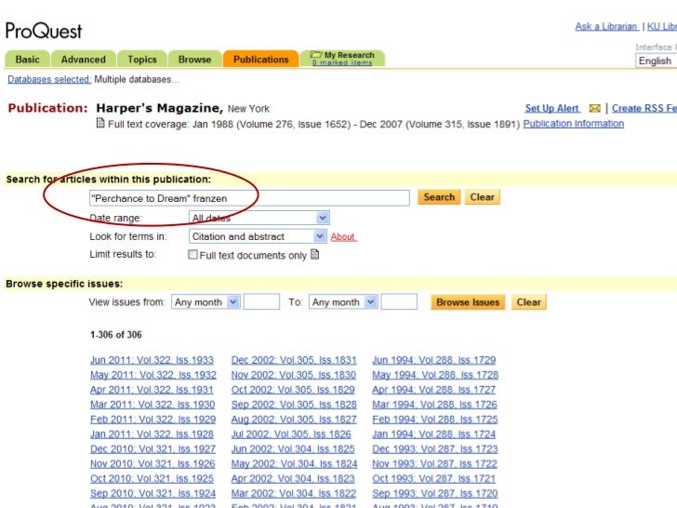Open Jun 2011 Vol.322 Iss.1933 issue
Image resolution: width=677 pixels, height=508 pixels.
tap(152, 360)
